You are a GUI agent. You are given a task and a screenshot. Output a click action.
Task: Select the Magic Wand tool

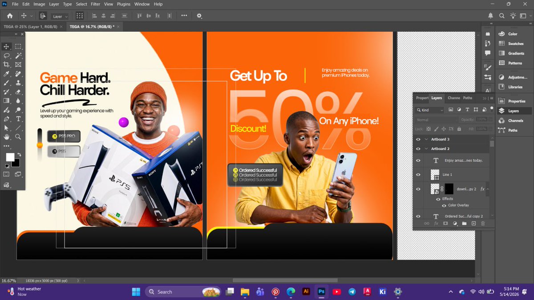click(18, 56)
